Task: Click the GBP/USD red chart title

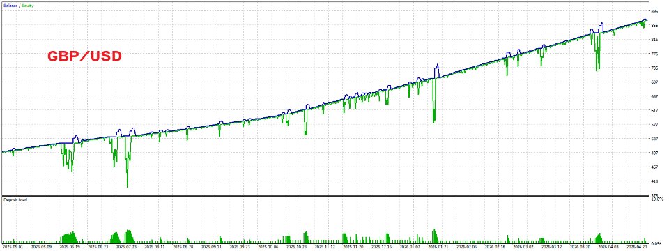Action: coord(84,56)
